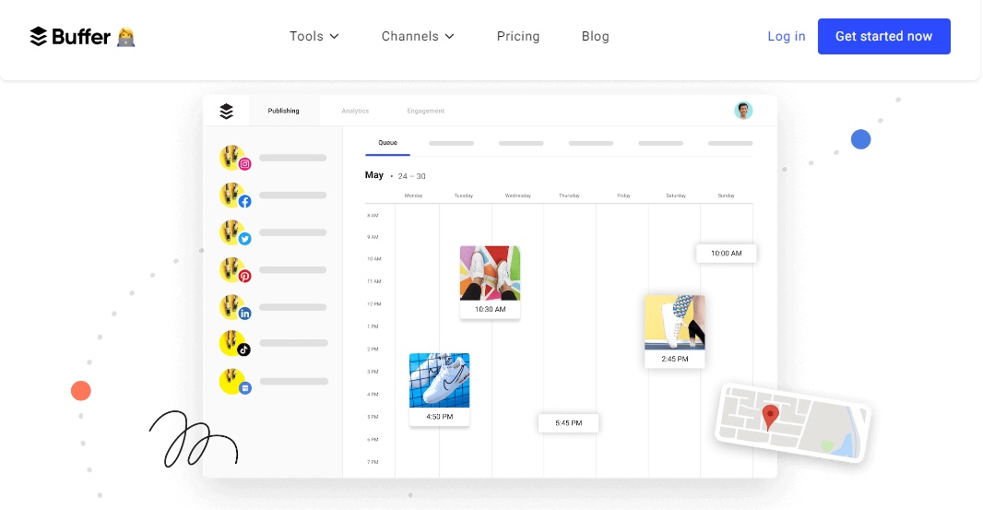Image resolution: width=983 pixels, height=510 pixels.
Task: Open the 10:30 AM sneaker post thumbnail
Action: tap(491, 274)
